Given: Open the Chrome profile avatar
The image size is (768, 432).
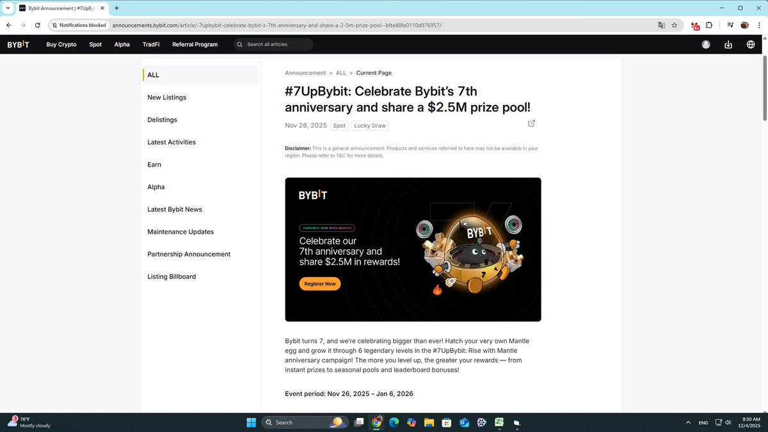Looking at the screenshot, I should (744, 25).
